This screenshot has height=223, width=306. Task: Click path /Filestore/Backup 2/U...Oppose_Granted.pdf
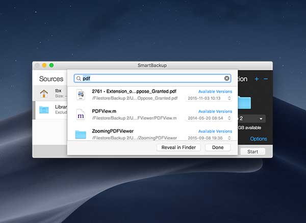point(135,98)
